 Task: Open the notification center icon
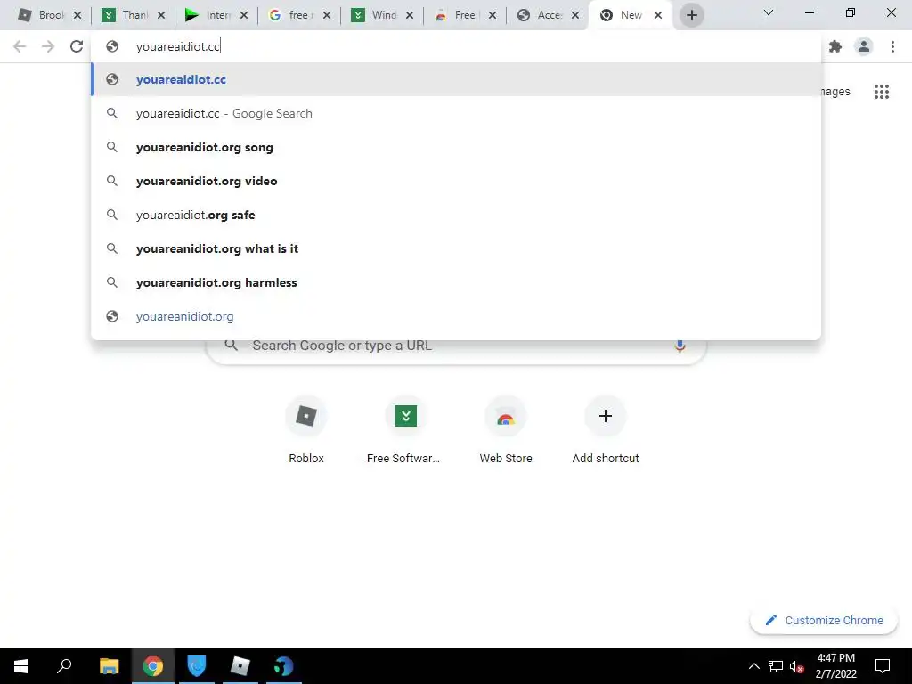tap(883, 666)
